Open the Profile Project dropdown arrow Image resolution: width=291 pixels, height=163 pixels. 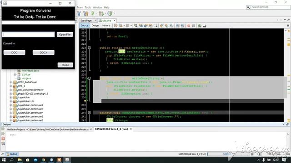click(114, 13)
